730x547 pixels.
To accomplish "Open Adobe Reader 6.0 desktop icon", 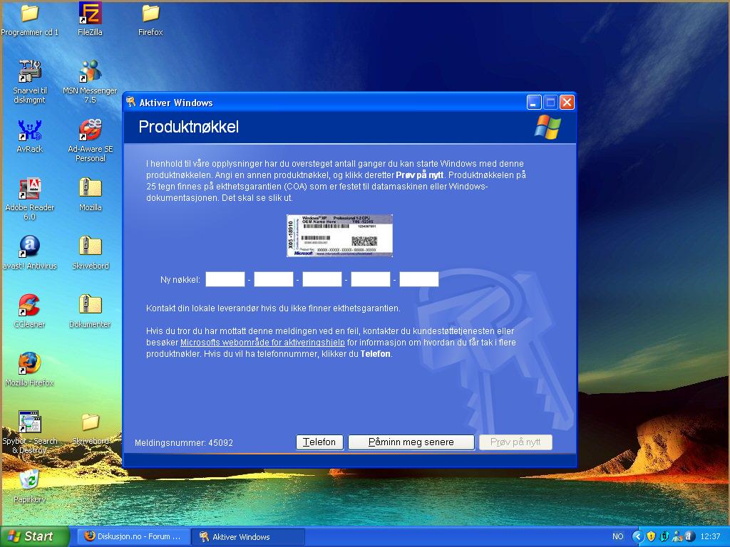I will [x=29, y=188].
